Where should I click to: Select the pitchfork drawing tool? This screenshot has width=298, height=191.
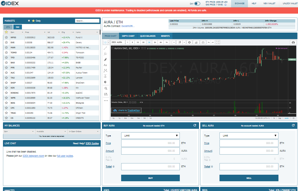point(105,54)
